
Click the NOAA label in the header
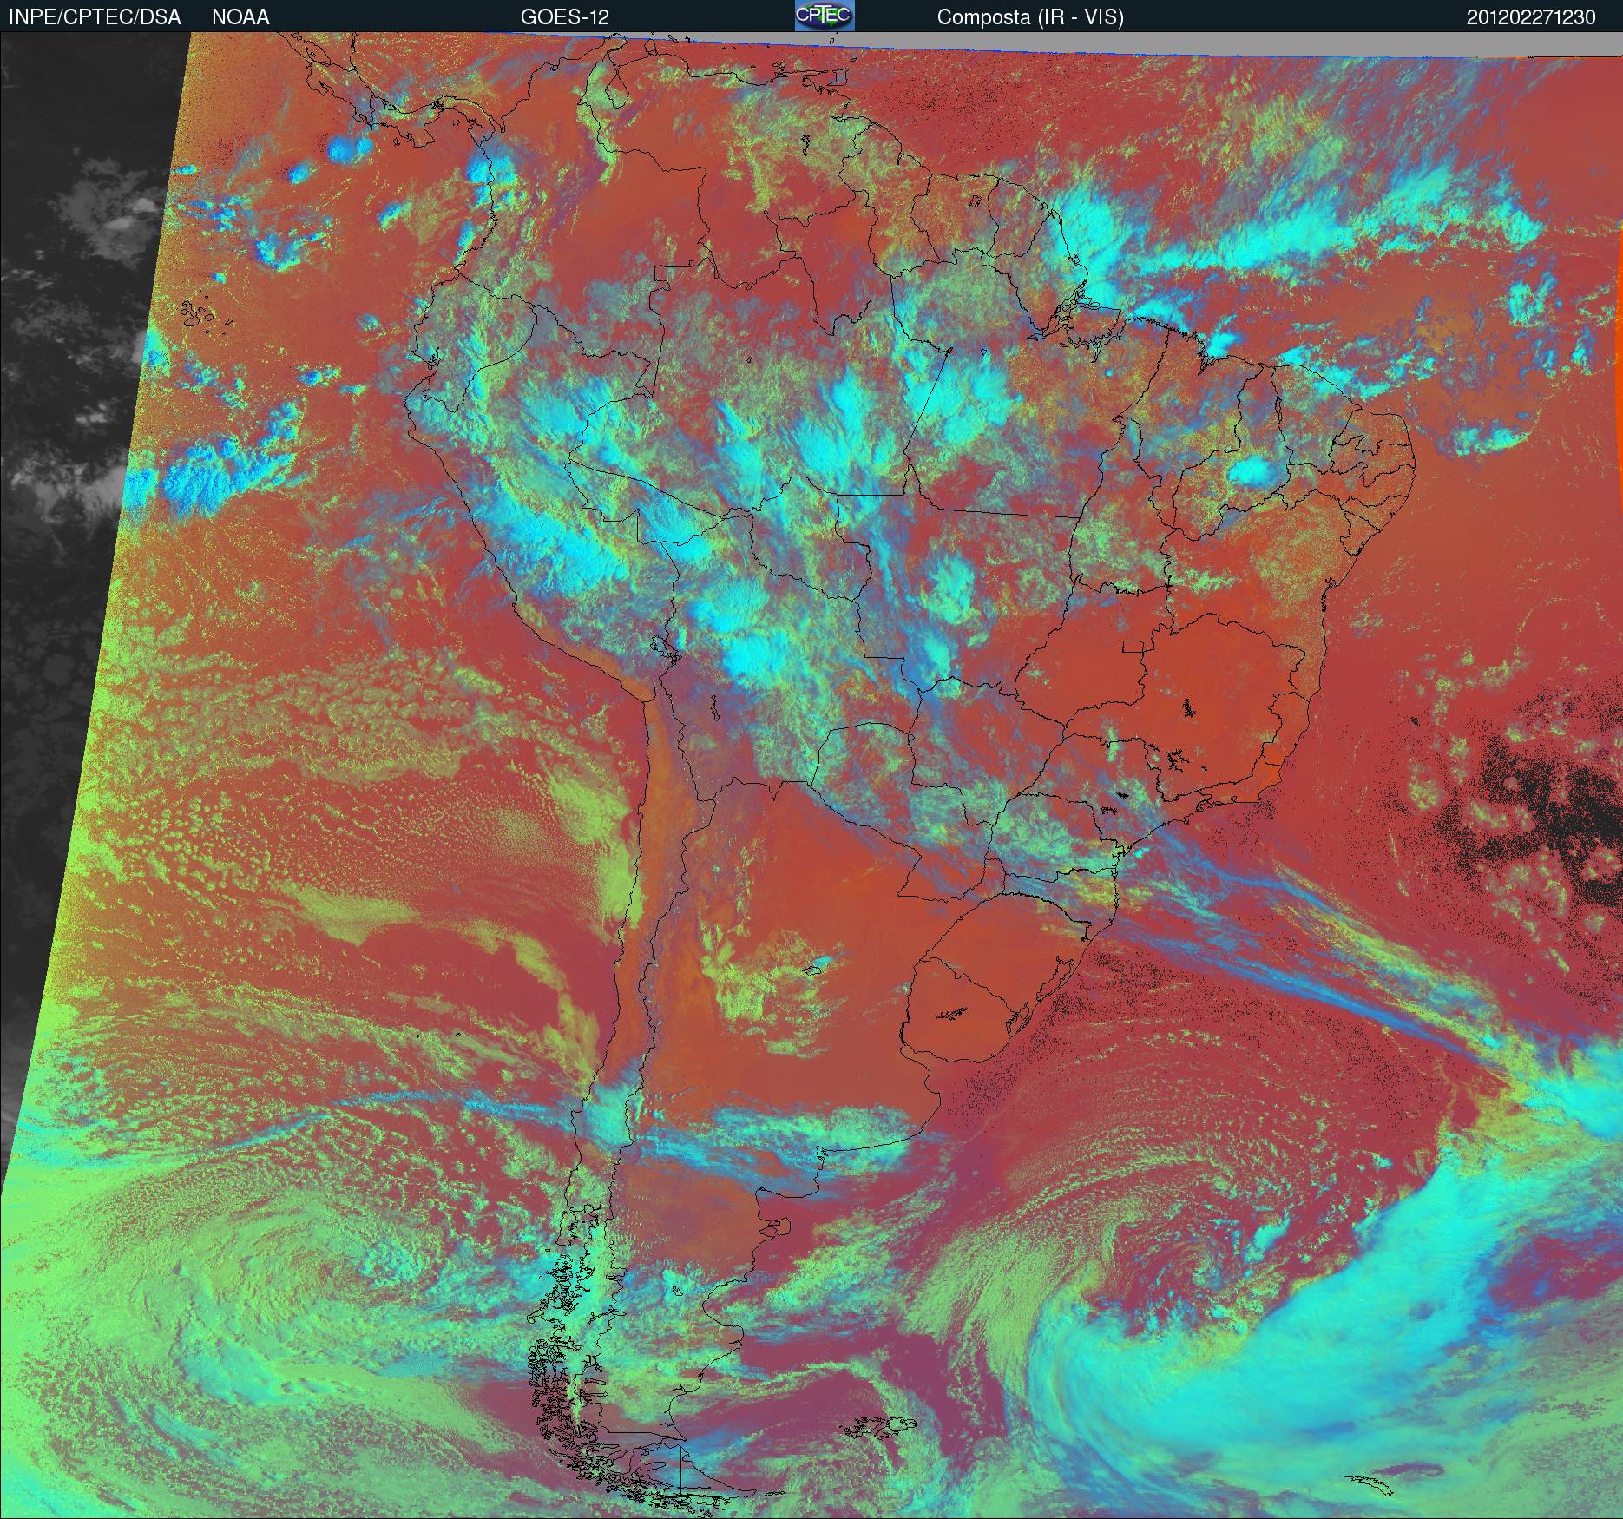240,17
